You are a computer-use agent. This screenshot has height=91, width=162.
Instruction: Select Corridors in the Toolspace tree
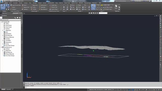[8, 39]
